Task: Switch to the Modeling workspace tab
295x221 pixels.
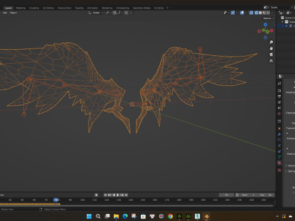Action: [x=21, y=8]
